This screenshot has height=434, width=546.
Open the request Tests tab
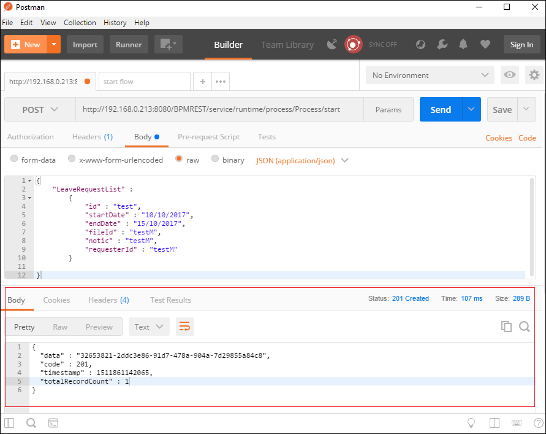point(267,137)
